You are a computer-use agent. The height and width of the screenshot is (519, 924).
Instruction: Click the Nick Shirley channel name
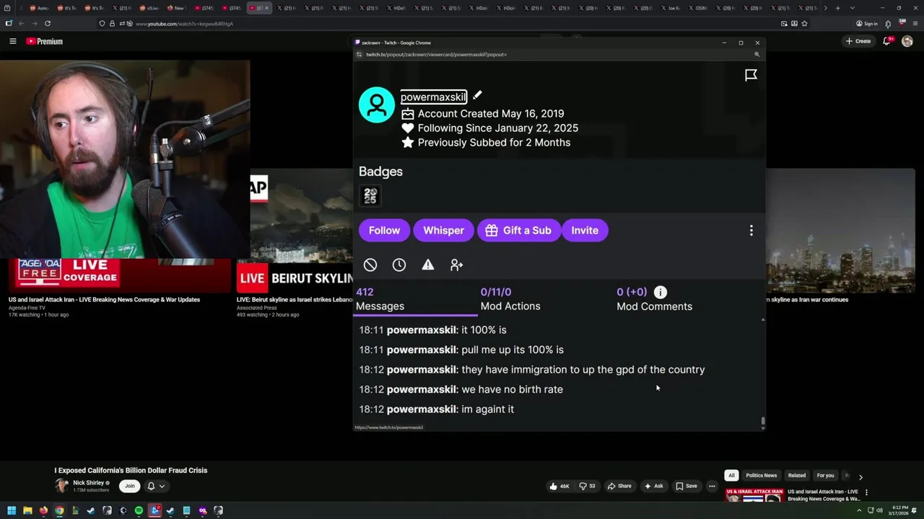[x=89, y=483]
